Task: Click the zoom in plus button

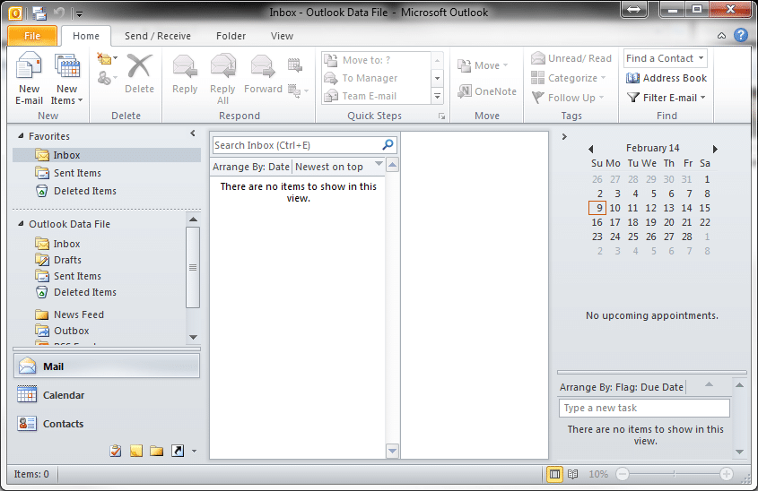Action: pyautogui.click(x=726, y=474)
